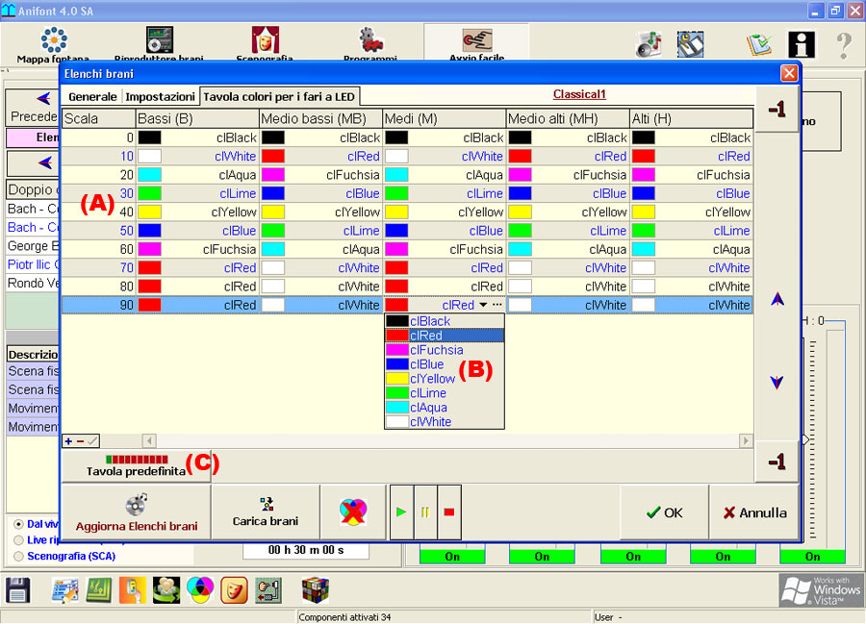The image size is (866, 624).
Task: Click the orange phone touch icon
Action: click(x=133, y=590)
